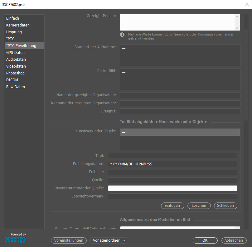Select the DICOM category
Screen dimensions: 252x247
click(x=12, y=80)
